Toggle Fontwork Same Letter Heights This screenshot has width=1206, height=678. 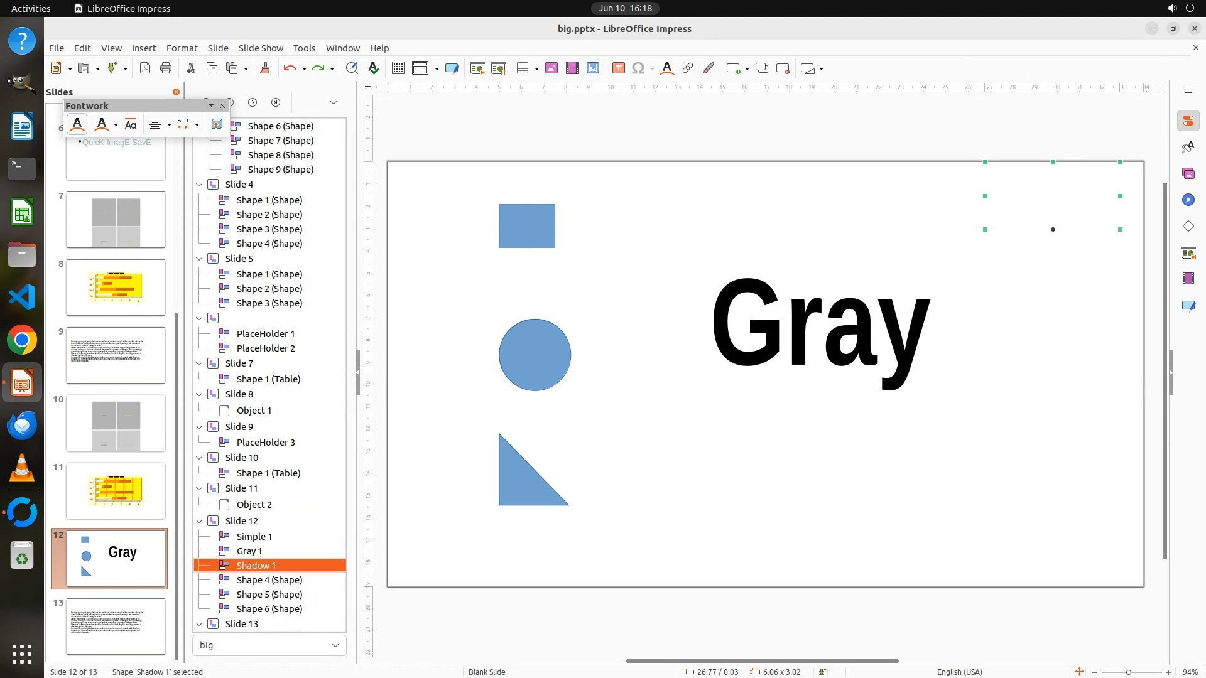coord(131,124)
